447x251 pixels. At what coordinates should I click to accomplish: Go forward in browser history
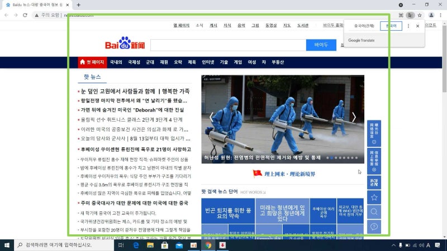point(16,15)
